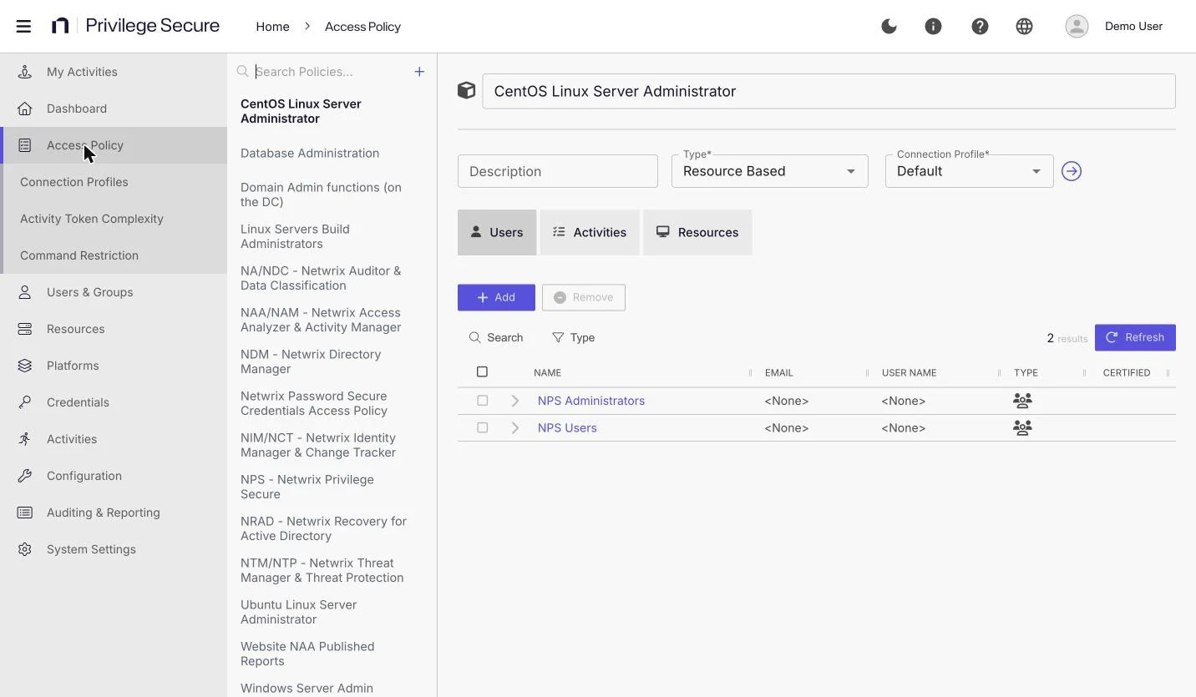Go to Home breadcrumb
Image resolution: width=1196 pixels, height=697 pixels.
click(x=272, y=27)
